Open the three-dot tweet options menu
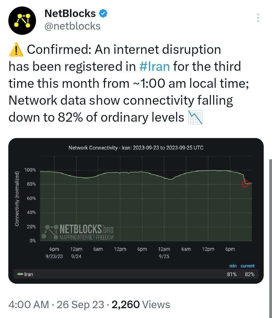This screenshot has height=318, width=272. tap(258, 18)
